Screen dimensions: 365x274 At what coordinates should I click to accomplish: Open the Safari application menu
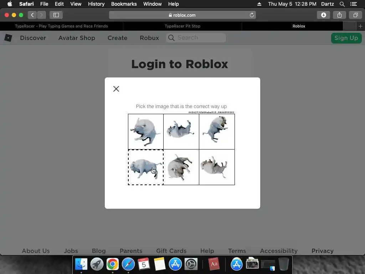coord(26,4)
